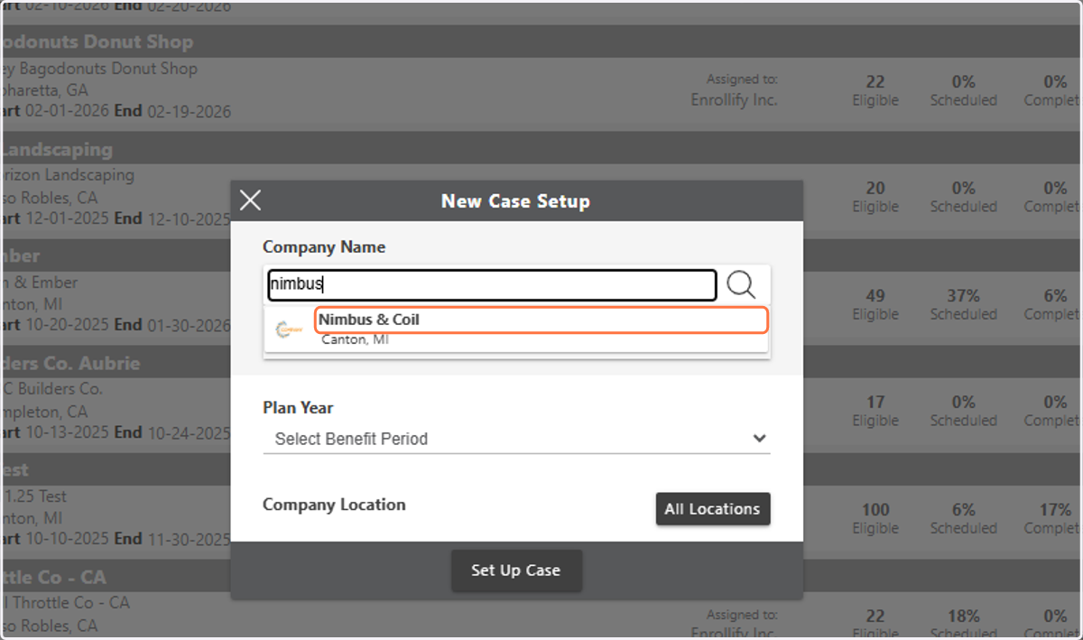Click 22 Eligible in Bagodonuts row
Screen dimensions: 1083x640
click(x=875, y=90)
